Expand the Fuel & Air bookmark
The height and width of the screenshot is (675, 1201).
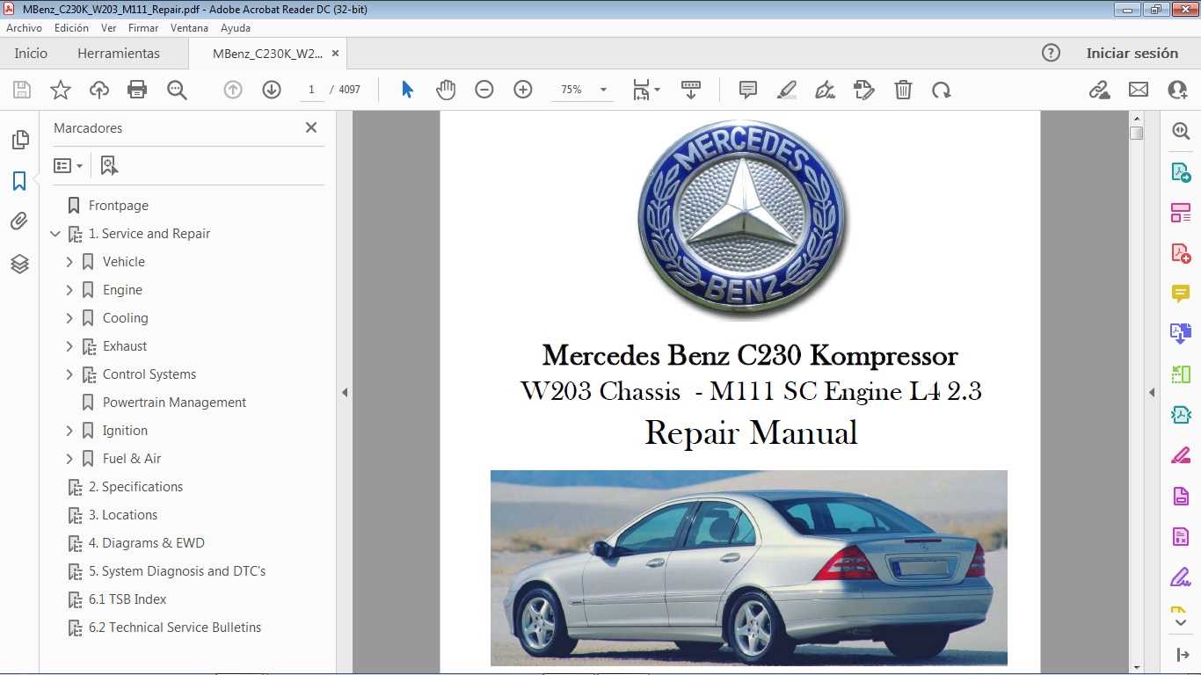tap(69, 459)
